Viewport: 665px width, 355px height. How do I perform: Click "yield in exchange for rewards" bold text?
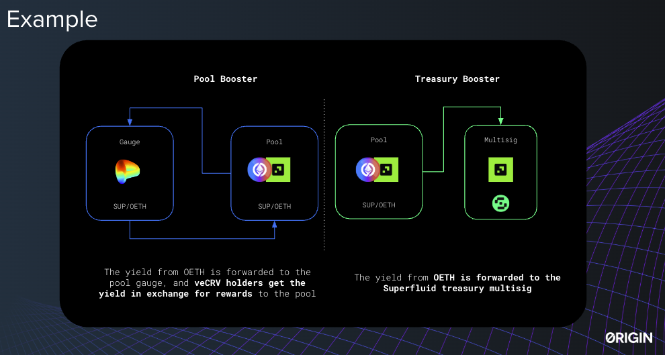coord(175,294)
